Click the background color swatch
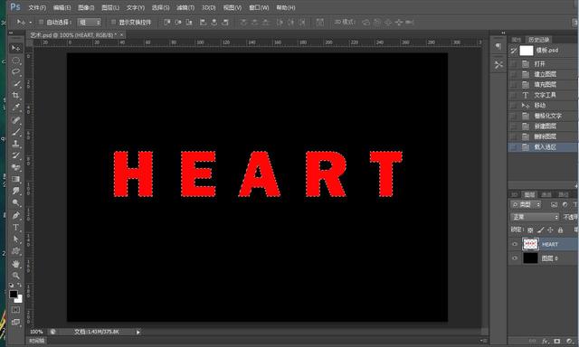 19,299
